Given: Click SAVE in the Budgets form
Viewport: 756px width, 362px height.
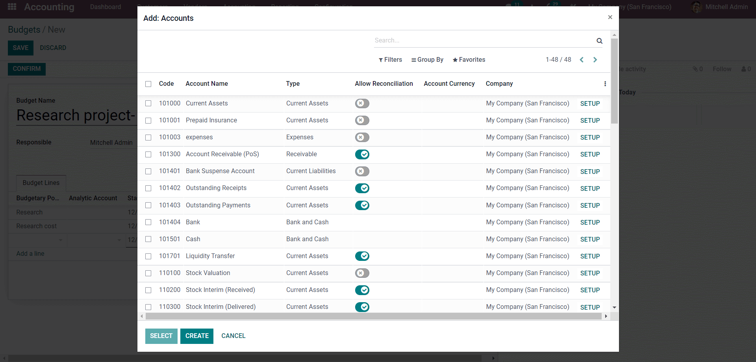Looking at the screenshot, I should pyautogui.click(x=20, y=48).
